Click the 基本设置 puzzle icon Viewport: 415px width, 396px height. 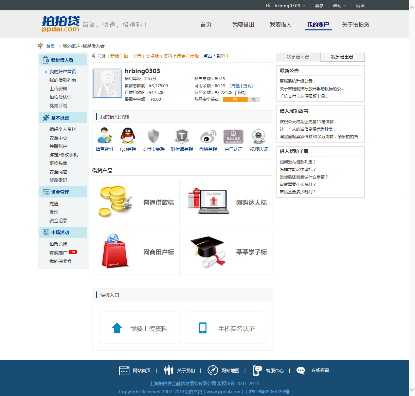[x=46, y=118]
